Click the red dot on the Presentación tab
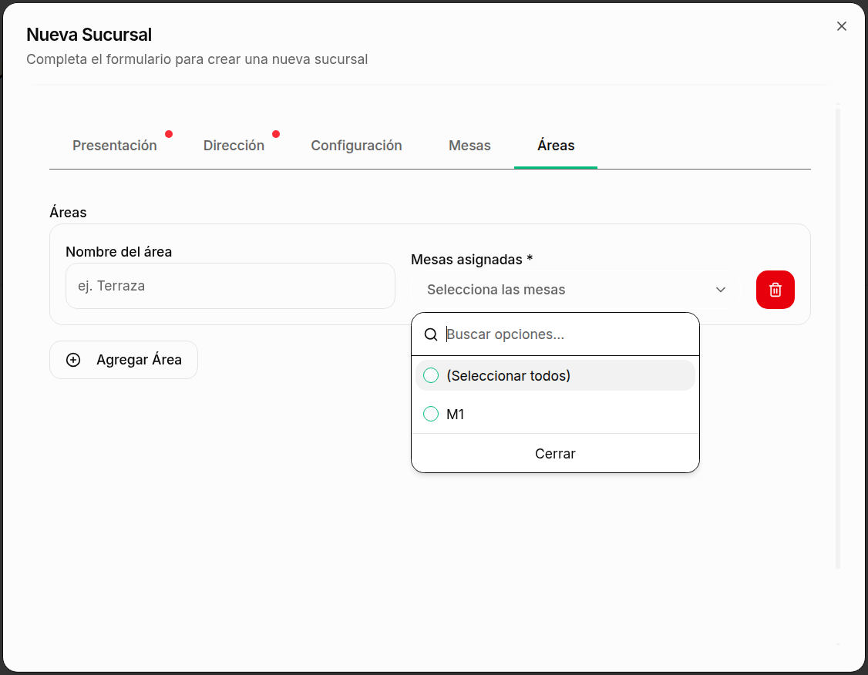Image resolution: width=868 pixels, height=675 pixels. tap(169, 133)
